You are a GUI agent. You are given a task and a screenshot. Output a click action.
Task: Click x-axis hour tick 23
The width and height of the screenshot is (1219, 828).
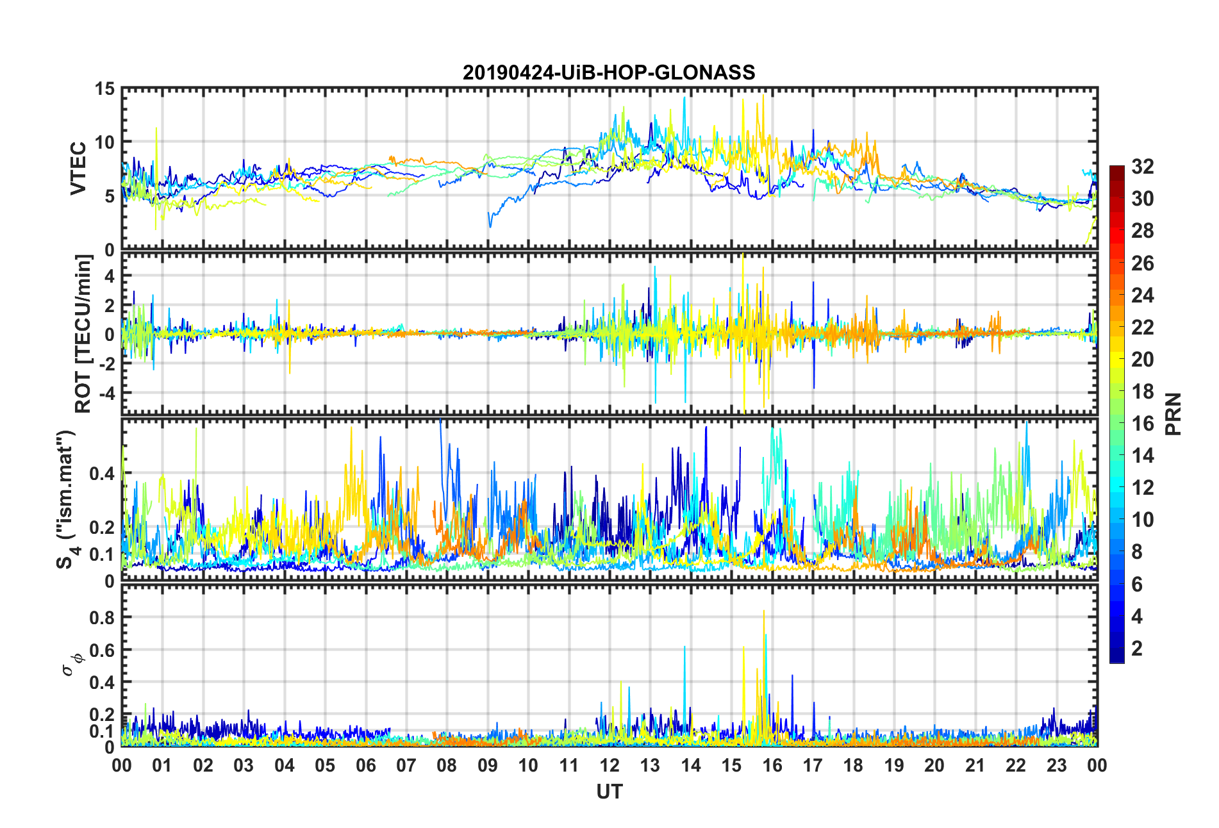1057,765
